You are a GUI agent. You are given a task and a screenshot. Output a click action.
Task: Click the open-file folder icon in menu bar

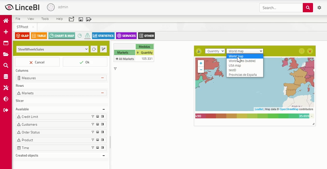click(x=71, y=19)
